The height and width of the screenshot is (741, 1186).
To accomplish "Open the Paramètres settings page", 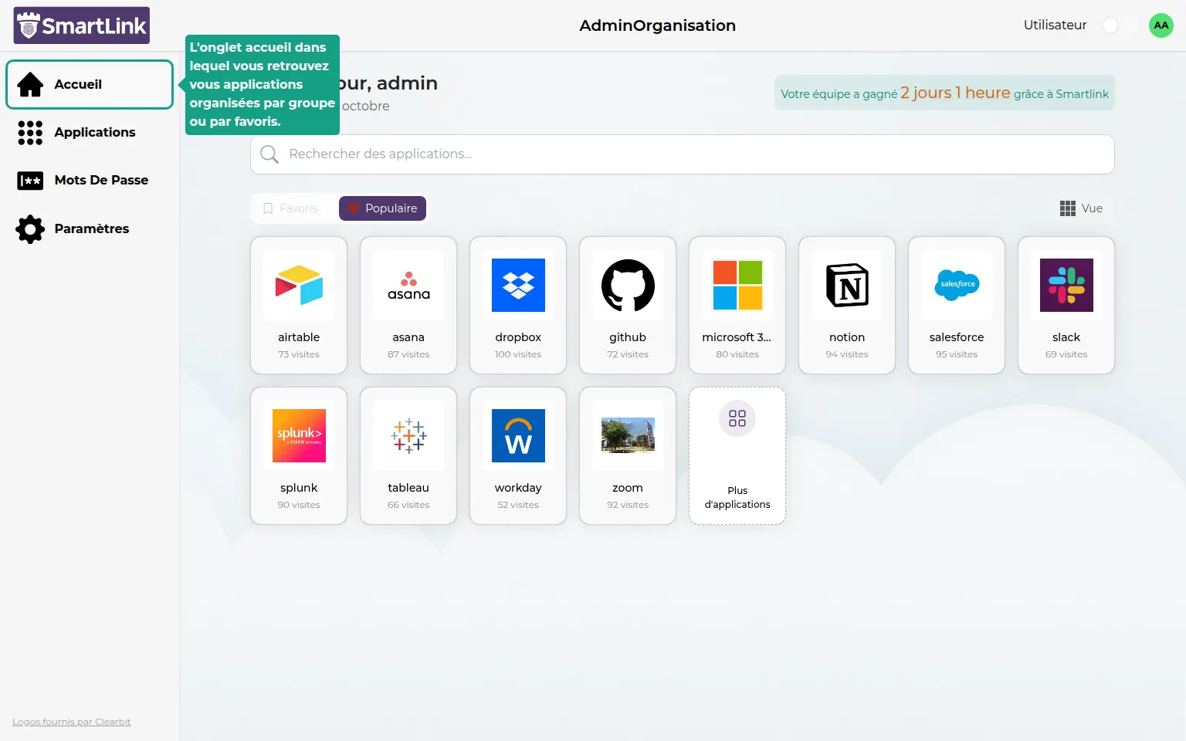I will (x=90, y=229).
